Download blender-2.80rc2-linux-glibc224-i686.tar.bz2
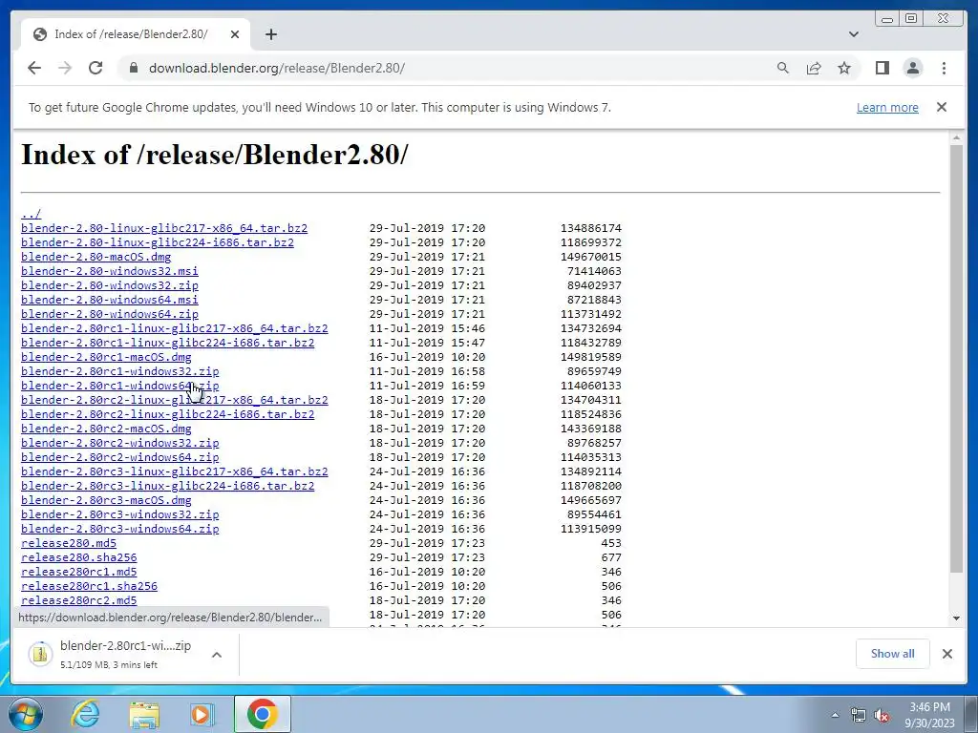978x733 pixels. coord(168,414)
